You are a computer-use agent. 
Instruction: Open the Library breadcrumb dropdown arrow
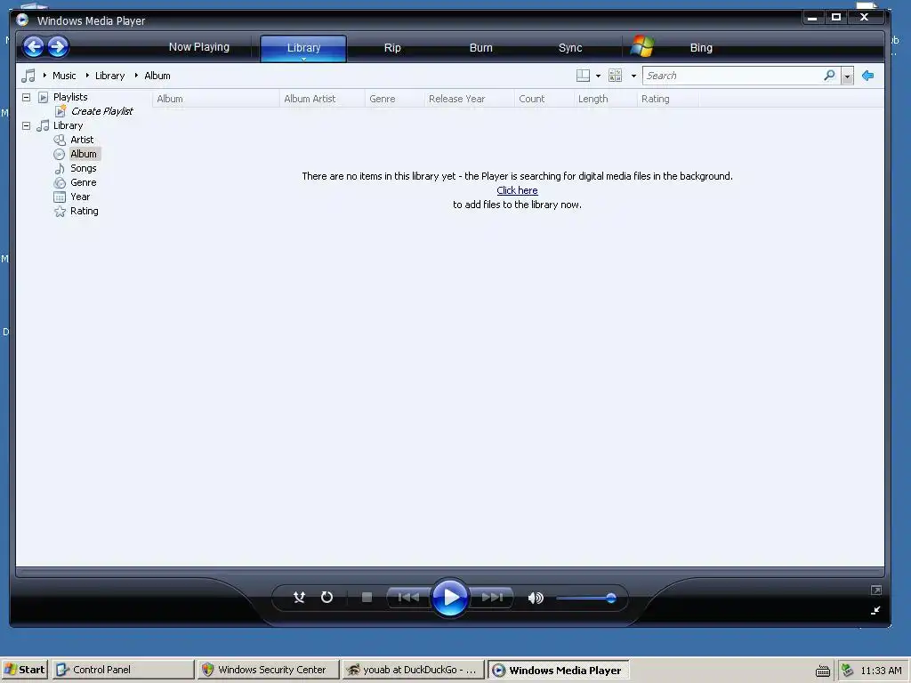click(x=88, y=76)
